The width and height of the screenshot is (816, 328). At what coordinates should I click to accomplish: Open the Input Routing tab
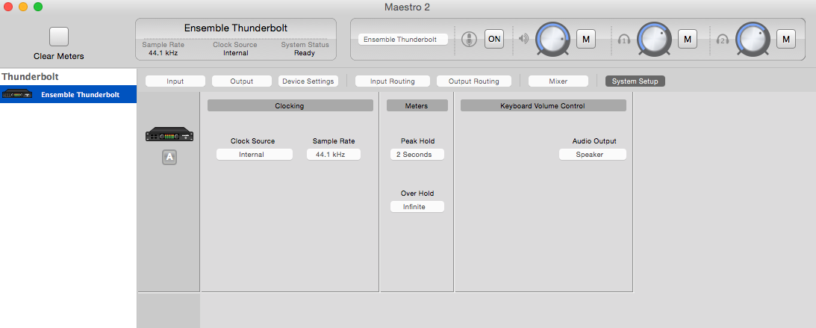(x=393, y=81)
